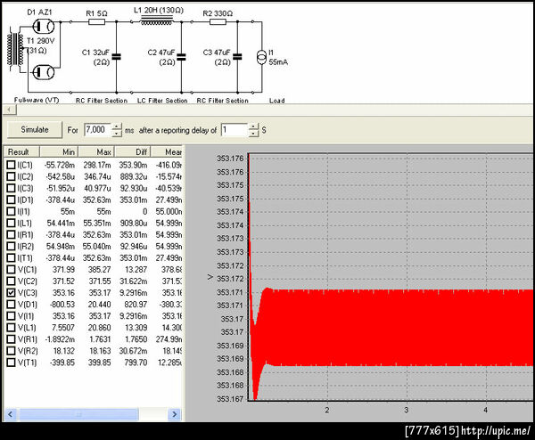Decrease reporting delay with the down arrow
535x440 pixels.
[253, 134]
